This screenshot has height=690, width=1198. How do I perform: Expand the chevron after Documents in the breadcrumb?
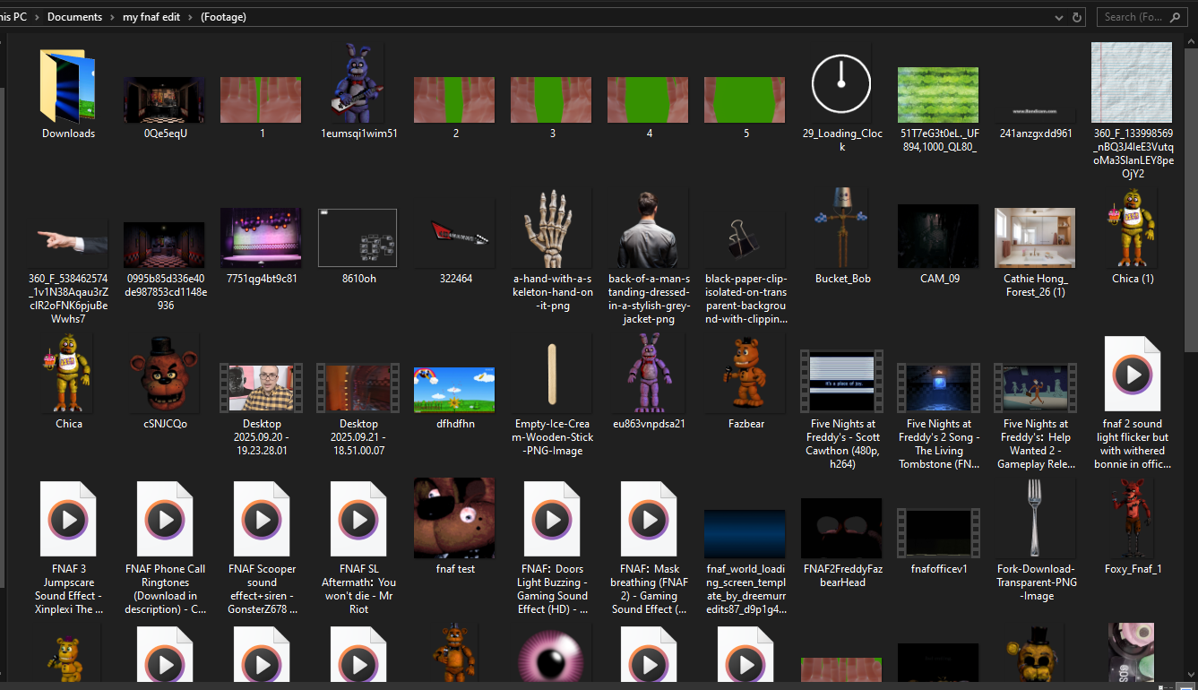click(113, 17)
